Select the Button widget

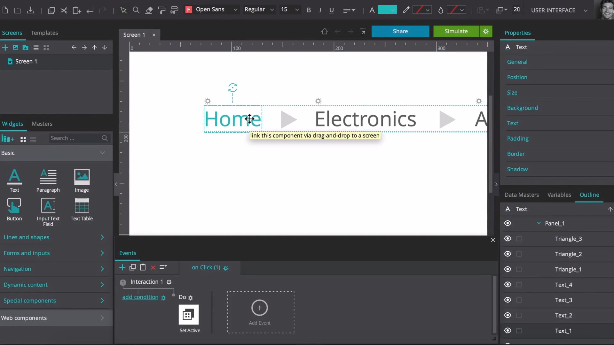(14, 209)
